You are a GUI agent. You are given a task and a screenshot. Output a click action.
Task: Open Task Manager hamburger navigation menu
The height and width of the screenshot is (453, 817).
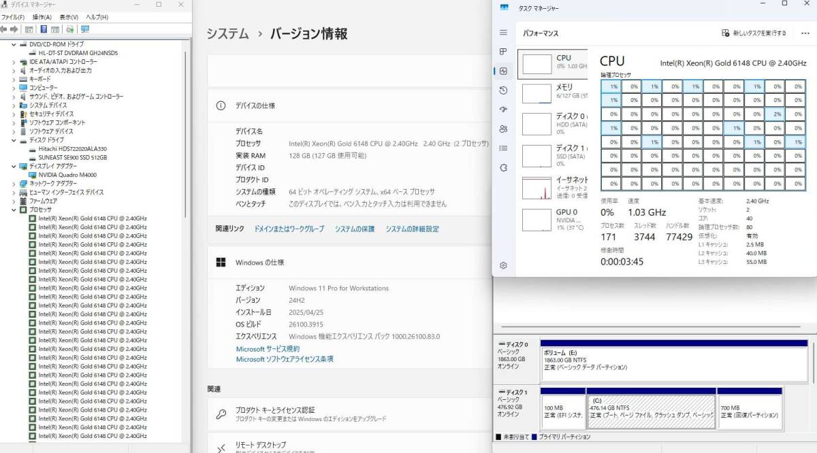[503, 33]
